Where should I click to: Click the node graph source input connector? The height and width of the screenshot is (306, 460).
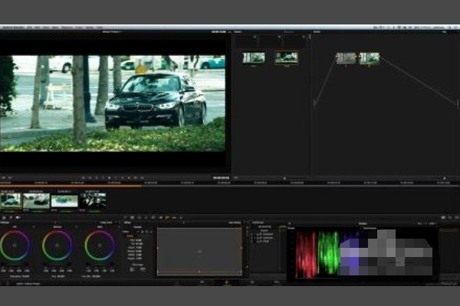click(315, 103)
